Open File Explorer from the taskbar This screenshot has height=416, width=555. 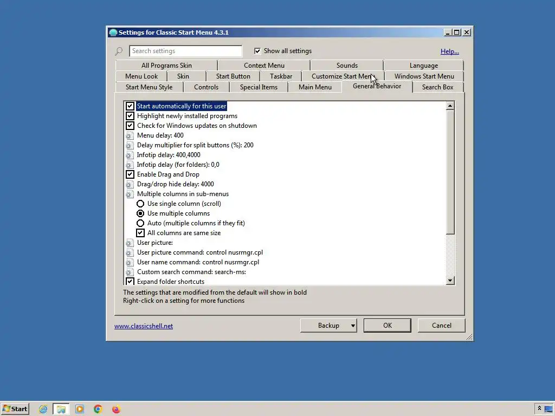[x=61, y=409]
